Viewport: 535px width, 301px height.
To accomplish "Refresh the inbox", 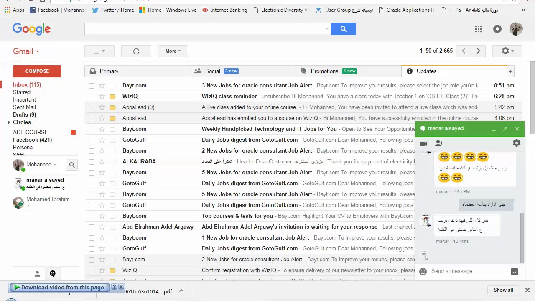I will (136, 51).
